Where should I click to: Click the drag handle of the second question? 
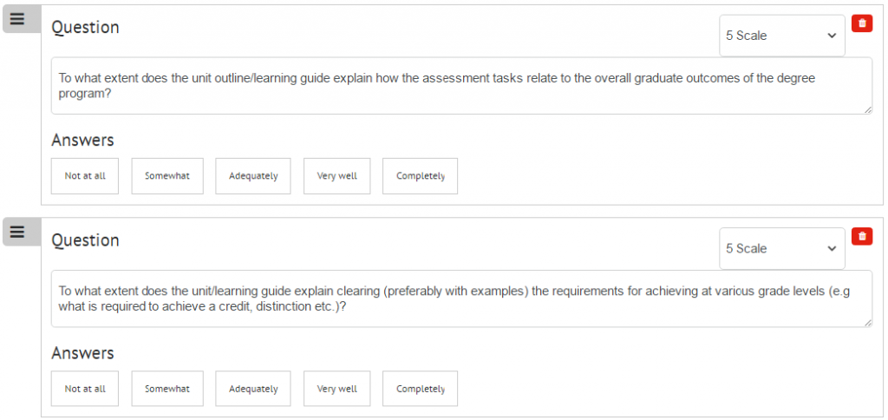(x=17, y=232)
